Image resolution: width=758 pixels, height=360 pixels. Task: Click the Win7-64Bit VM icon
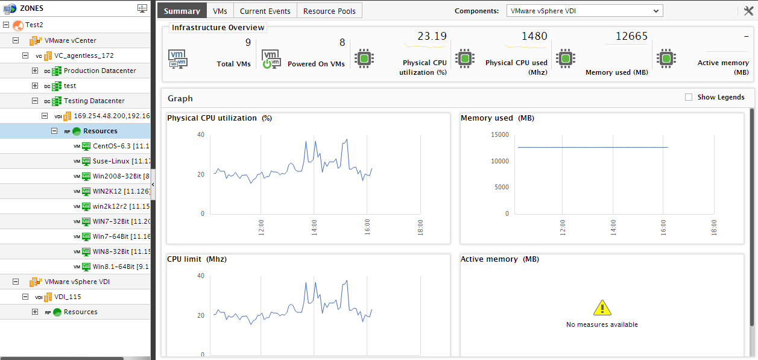point(86,236)
